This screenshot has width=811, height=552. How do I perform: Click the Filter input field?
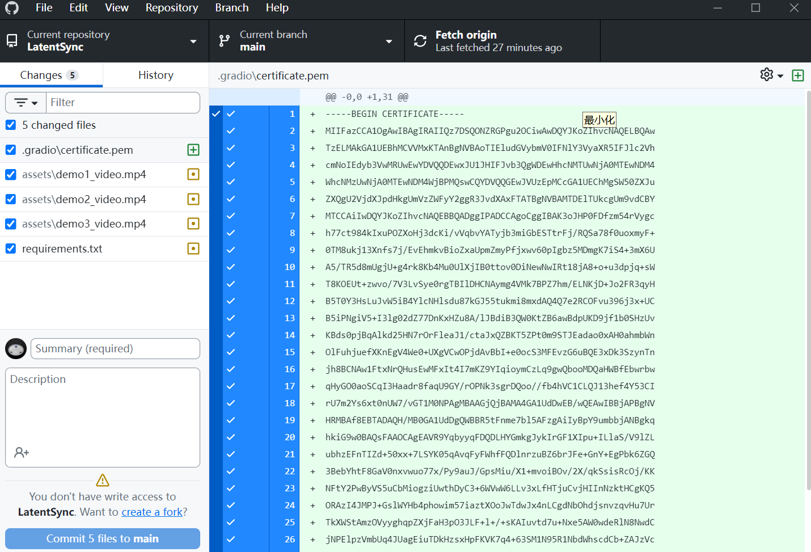[x=123, y=103]
